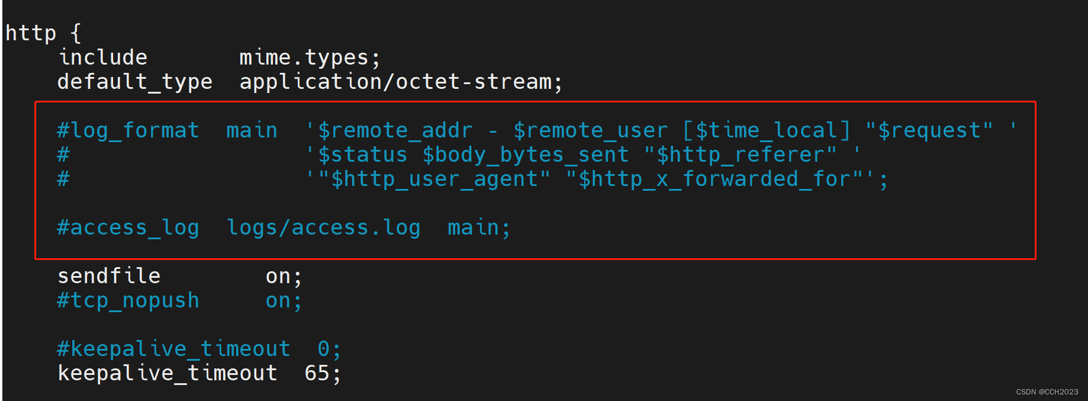Viewport: 1088px width, 401px height.
Task: Click the commented "#log_format" directive
Action: coord(128,130)
